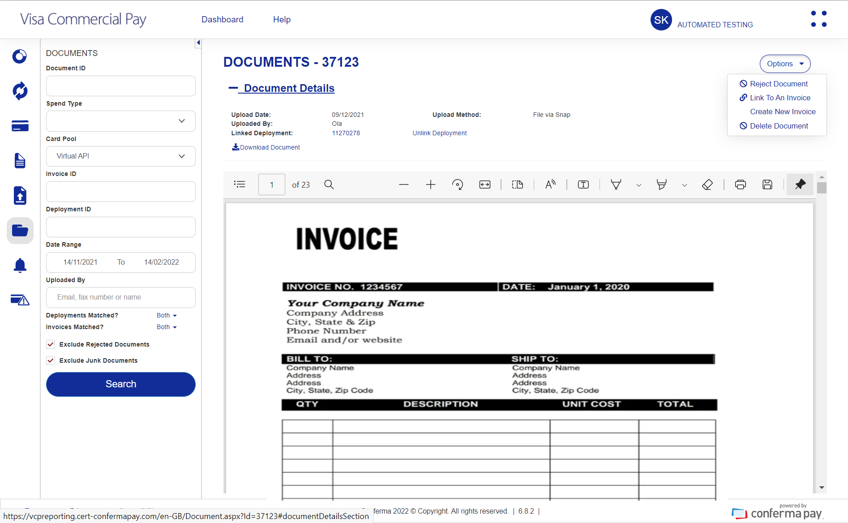Expand highlighter options arrow

tap(684, 185)
